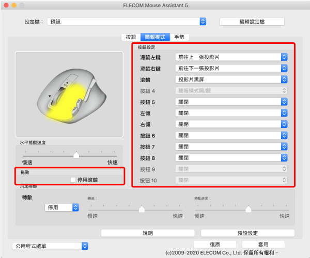The width and height of the screenshot is (310, 258).
Task: Click the 水平捲動速度 slider handle
Action: pyautogui.click(x=76, y=155)
